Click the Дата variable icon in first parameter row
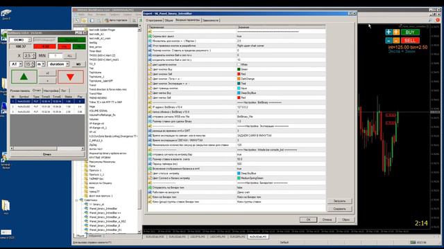The width and height of the screenshot is (444, 249). [x=150, y=32]
